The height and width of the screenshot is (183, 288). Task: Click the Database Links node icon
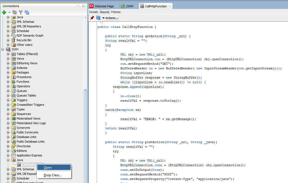(x=13, y=137)
